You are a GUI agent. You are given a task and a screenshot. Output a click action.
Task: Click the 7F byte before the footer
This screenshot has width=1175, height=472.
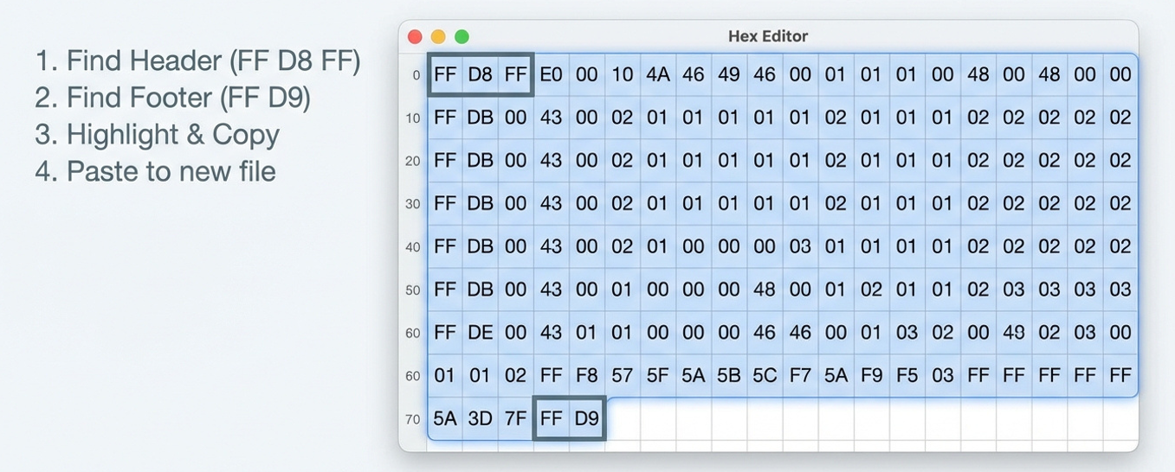point(515,419)
